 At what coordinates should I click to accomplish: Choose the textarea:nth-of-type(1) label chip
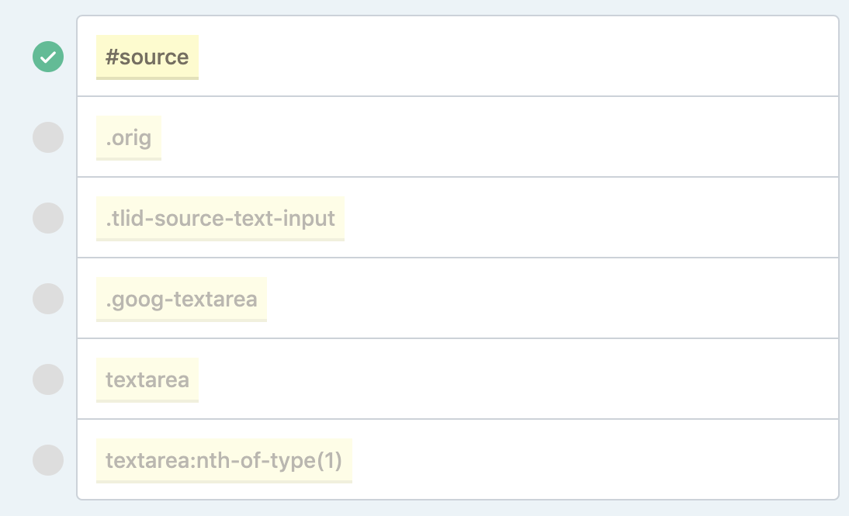tap(224, 461)
